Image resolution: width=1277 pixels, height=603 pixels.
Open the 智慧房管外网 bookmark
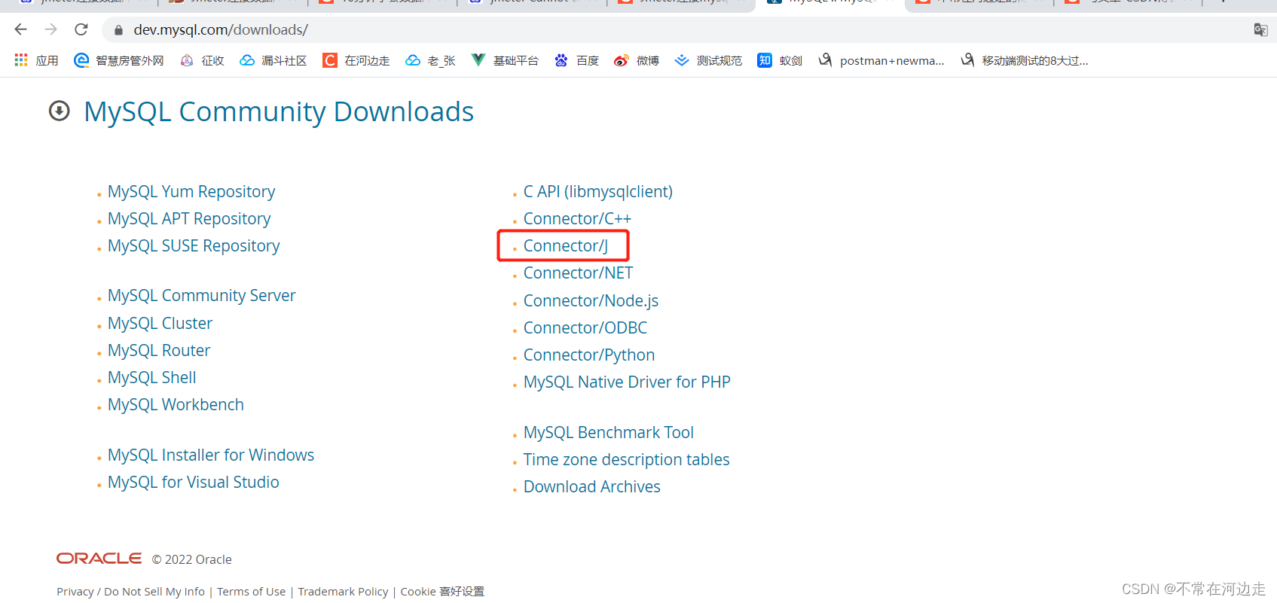pos(119,60)
